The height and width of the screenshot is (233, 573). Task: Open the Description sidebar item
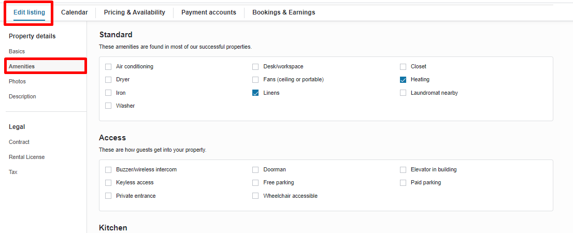click(x=22, y=97)
